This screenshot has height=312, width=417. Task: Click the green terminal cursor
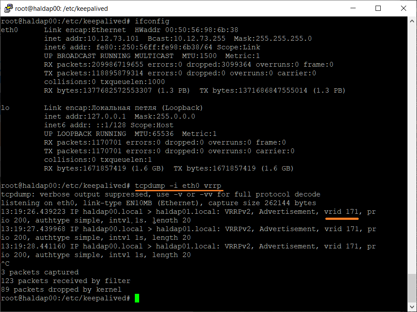click(137, 298)
